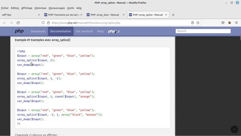Open the Affichage menu
The width and height of the screenshot is (241, 136).
tap(27, 8)
